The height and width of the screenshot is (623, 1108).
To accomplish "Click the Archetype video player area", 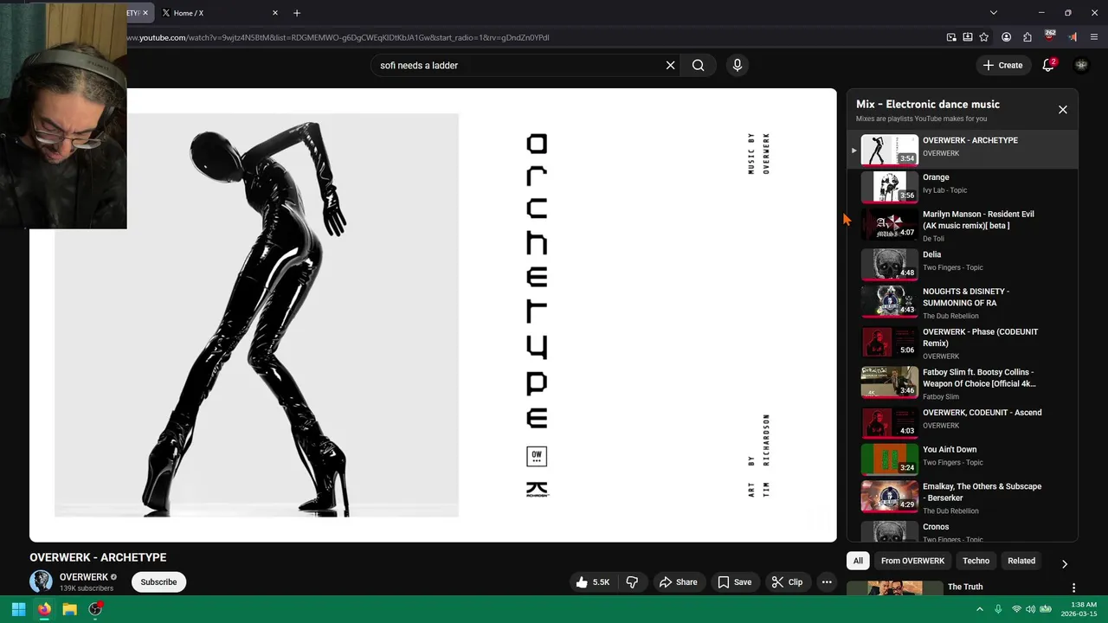I will 433,315.
